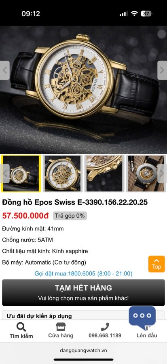Open the blue chat bubble widget
The image size is (167, 364).
tap(142, 316)
